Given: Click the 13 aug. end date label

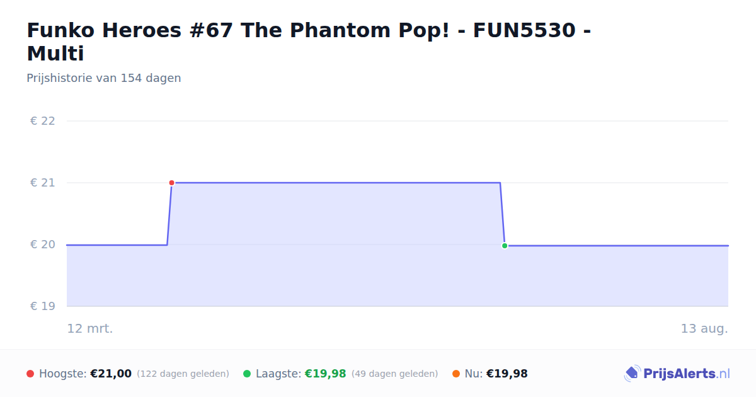Looking at the screenshot, I should 704,328.
